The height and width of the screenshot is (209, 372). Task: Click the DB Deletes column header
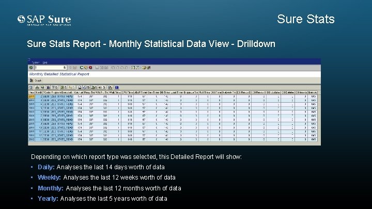click(x=288, y=92)
